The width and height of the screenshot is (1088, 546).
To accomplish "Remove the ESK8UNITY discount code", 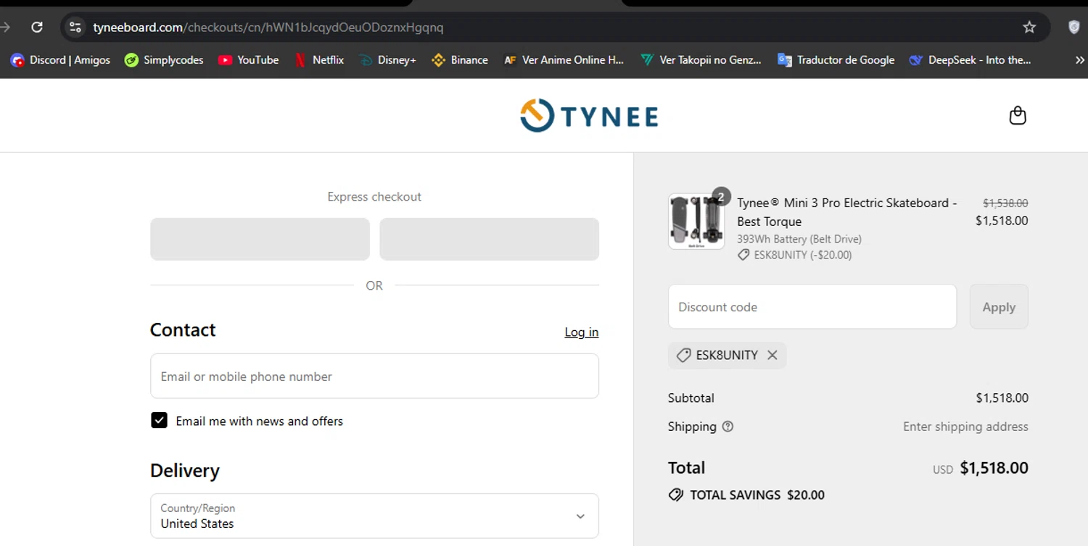I will 772,355.
